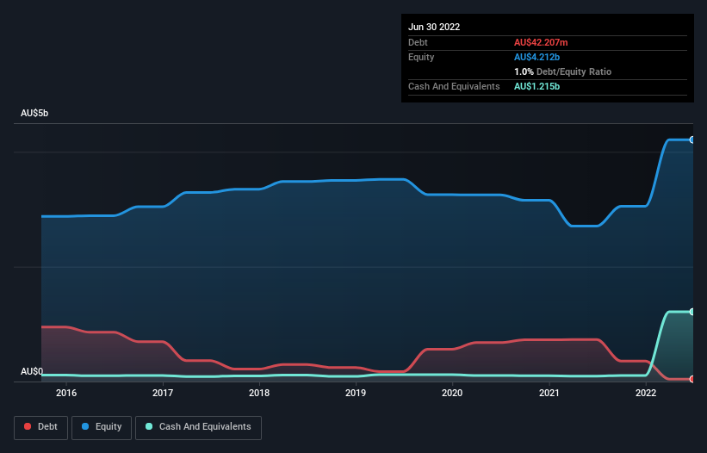This screenshot has height=453, width=707.
Task: Toggle the Equity series legend button
Action: click(x=102, y=427)
